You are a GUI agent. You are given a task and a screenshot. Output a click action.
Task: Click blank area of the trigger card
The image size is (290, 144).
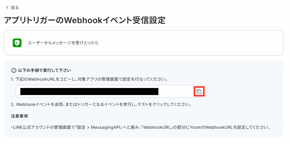[185, 43]
